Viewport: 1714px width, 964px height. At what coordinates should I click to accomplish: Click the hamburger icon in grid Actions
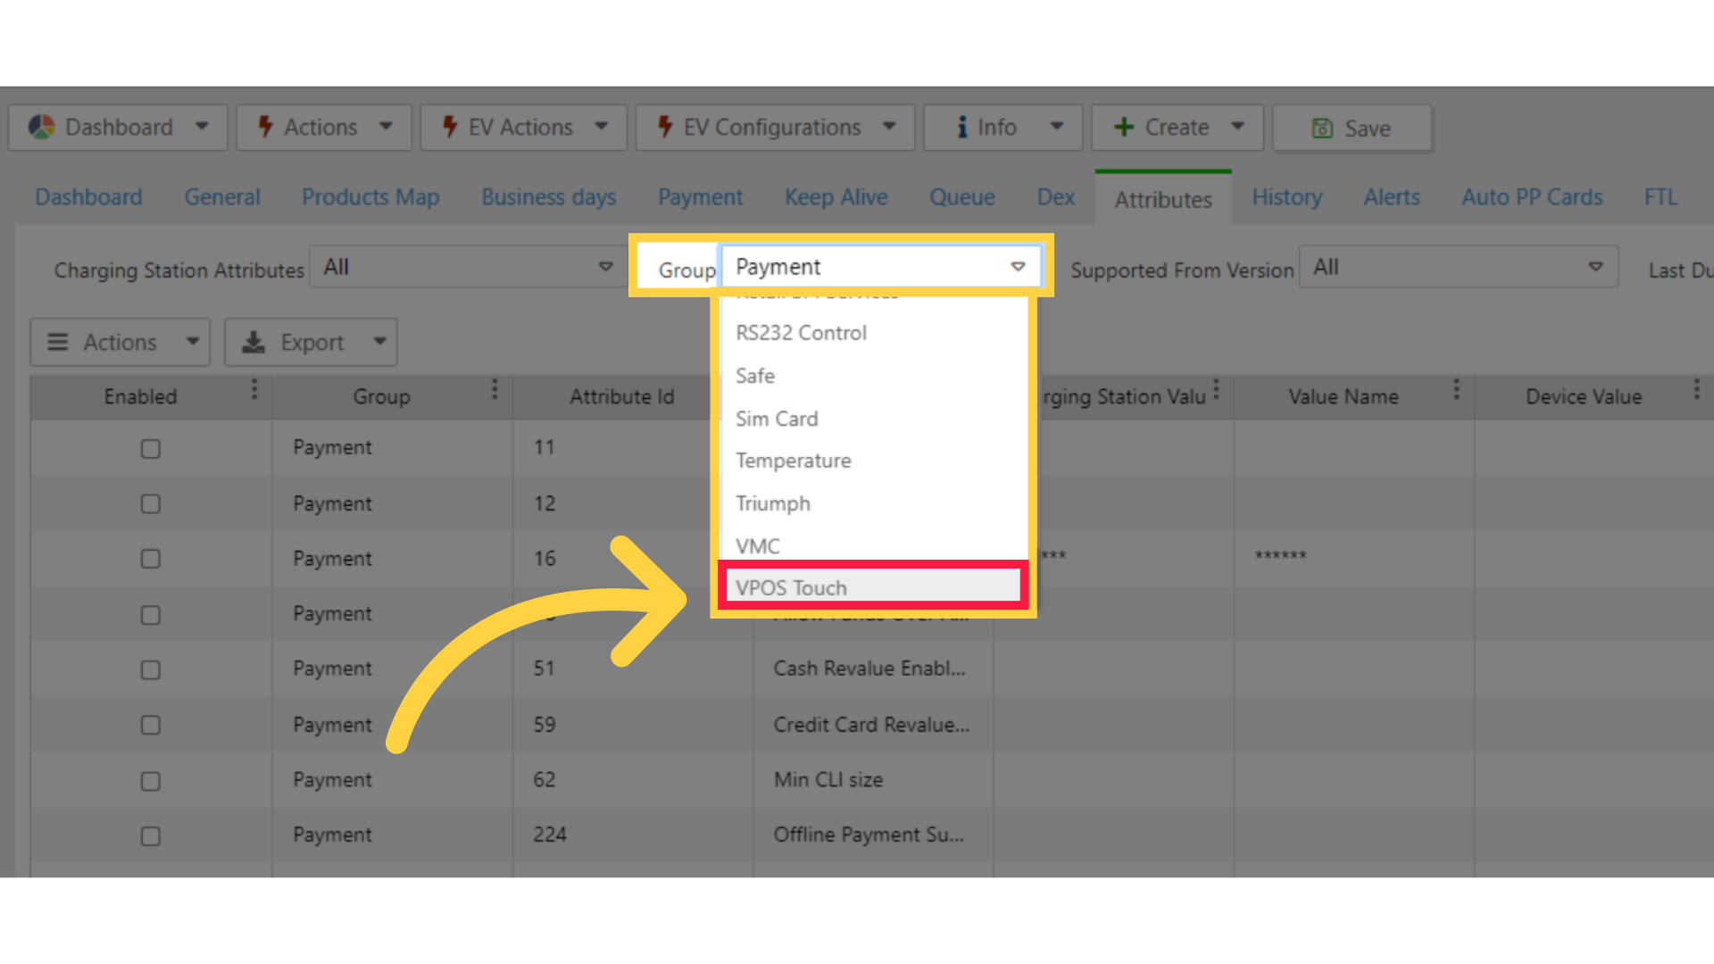click(58, 342)
